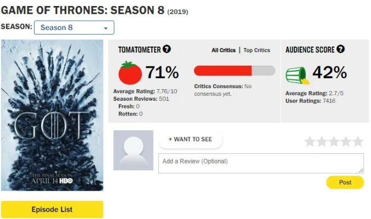Screen dimensions: 371x219
Task: Open the Season 8 dropdown
Action: click(74, 27)
